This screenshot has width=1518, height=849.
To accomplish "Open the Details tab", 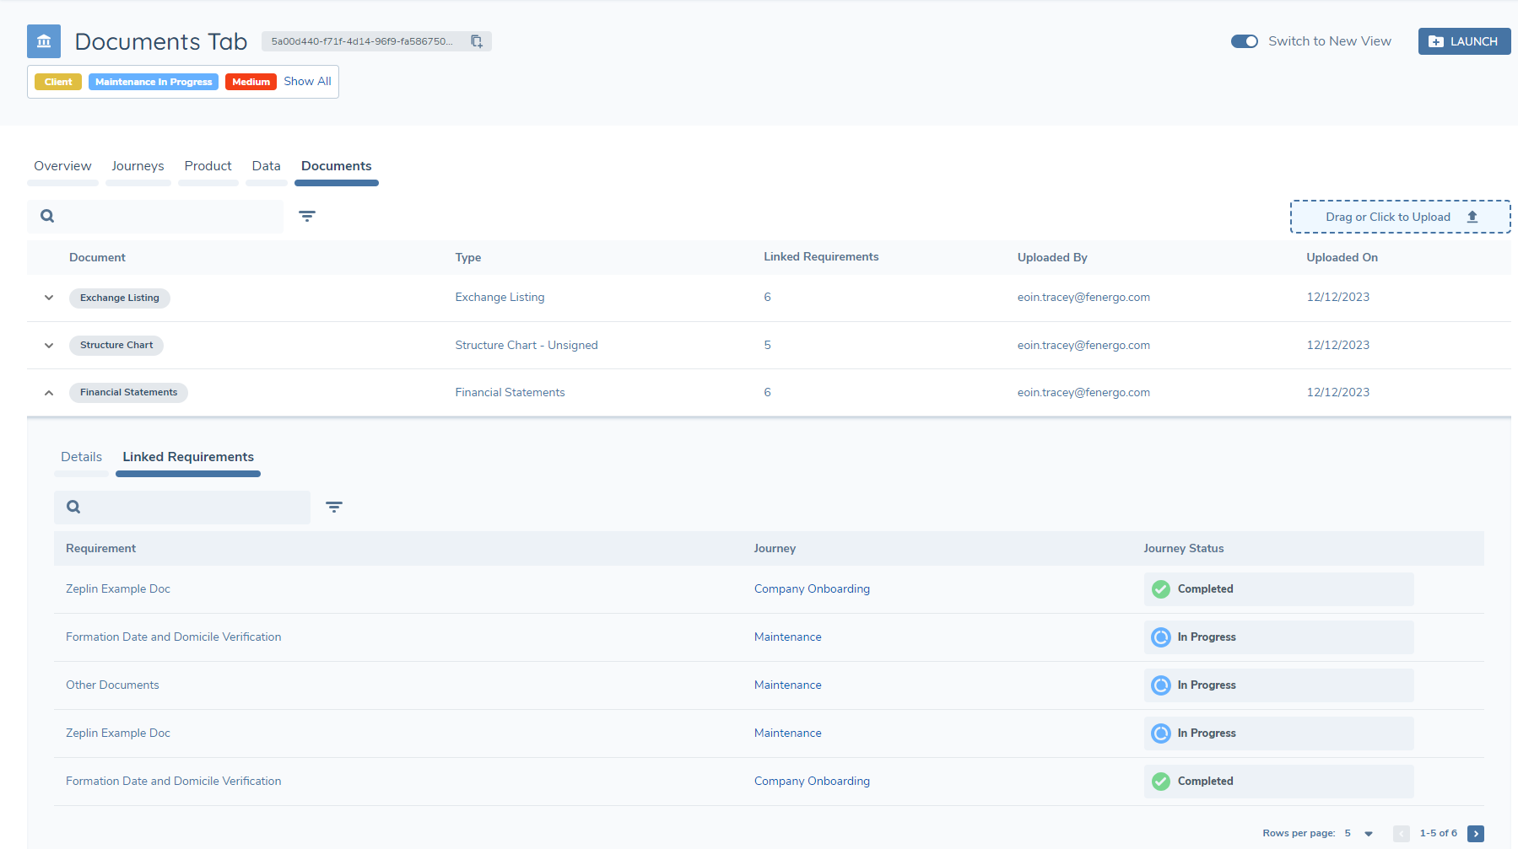I will pos(81,457).
